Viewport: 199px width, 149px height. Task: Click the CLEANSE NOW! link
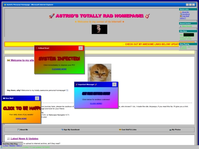click(x=59, y=69)
